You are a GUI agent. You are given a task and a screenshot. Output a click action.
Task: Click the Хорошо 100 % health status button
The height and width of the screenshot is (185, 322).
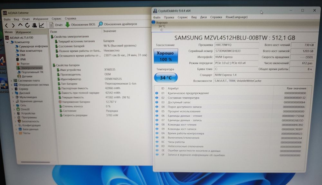pos(166,56)
